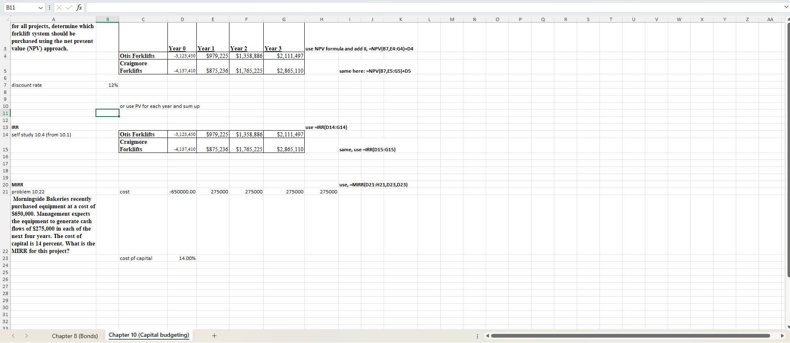The image size is (790, 343).
Task: Click the Morningside Bakeries problem text cell
Action: click(x=53, y=225)
